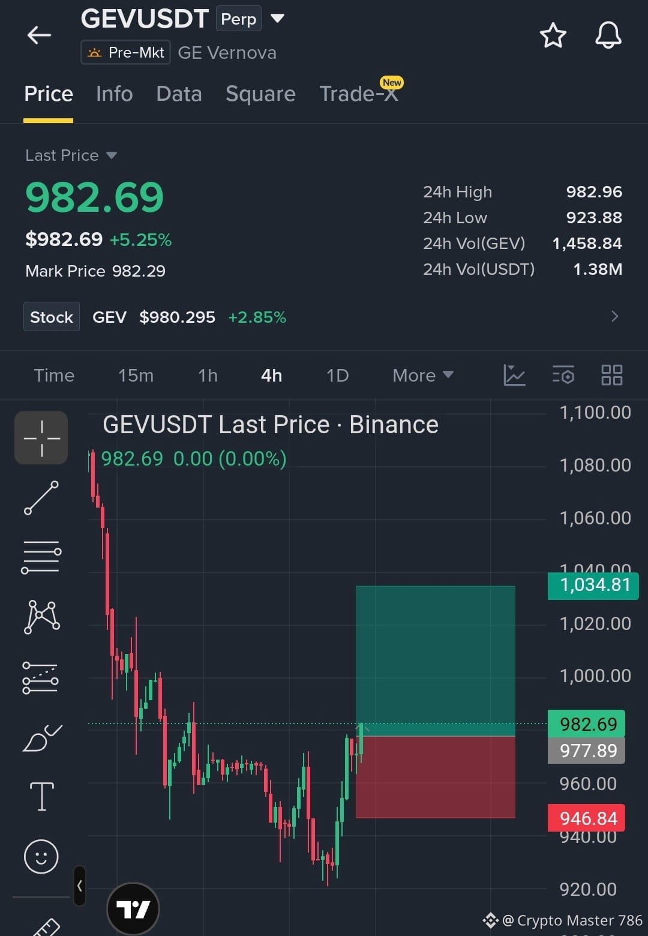Collapse the drawing toolbar with side arrow
This screenshot has width=648, height=936.
pyautogui.click(x=79, y=886)
